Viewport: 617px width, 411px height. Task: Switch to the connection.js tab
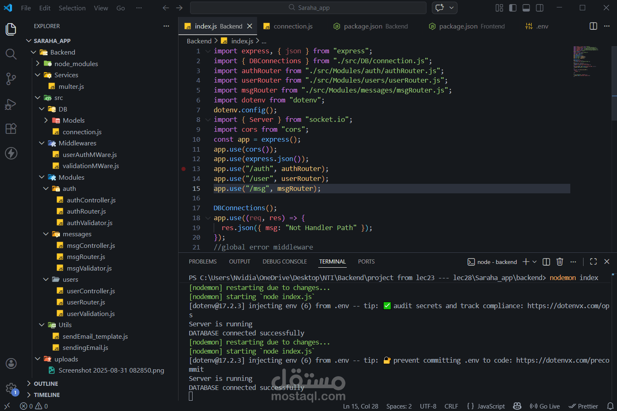coord(293,26)
